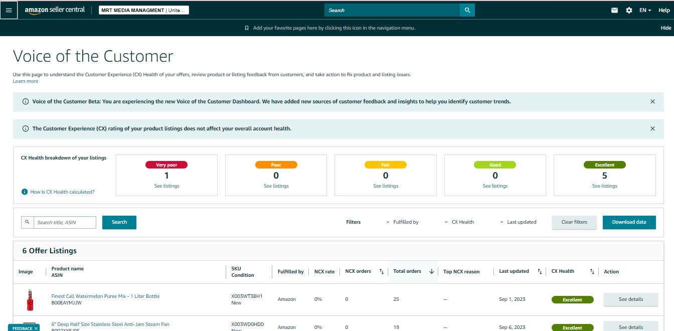Open Finest Call Watermelon Puree Mix product link
Screen dimensions: 674x331
[105, 296]
